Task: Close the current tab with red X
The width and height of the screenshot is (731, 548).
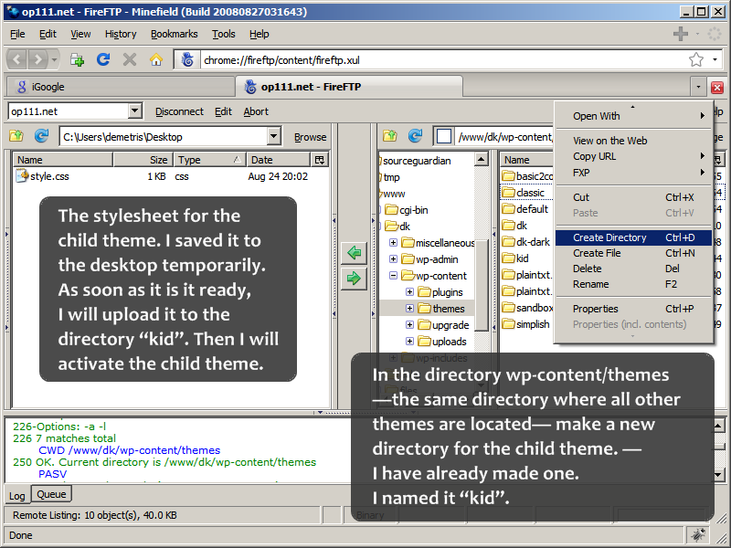Action: (x=717, y=87)
